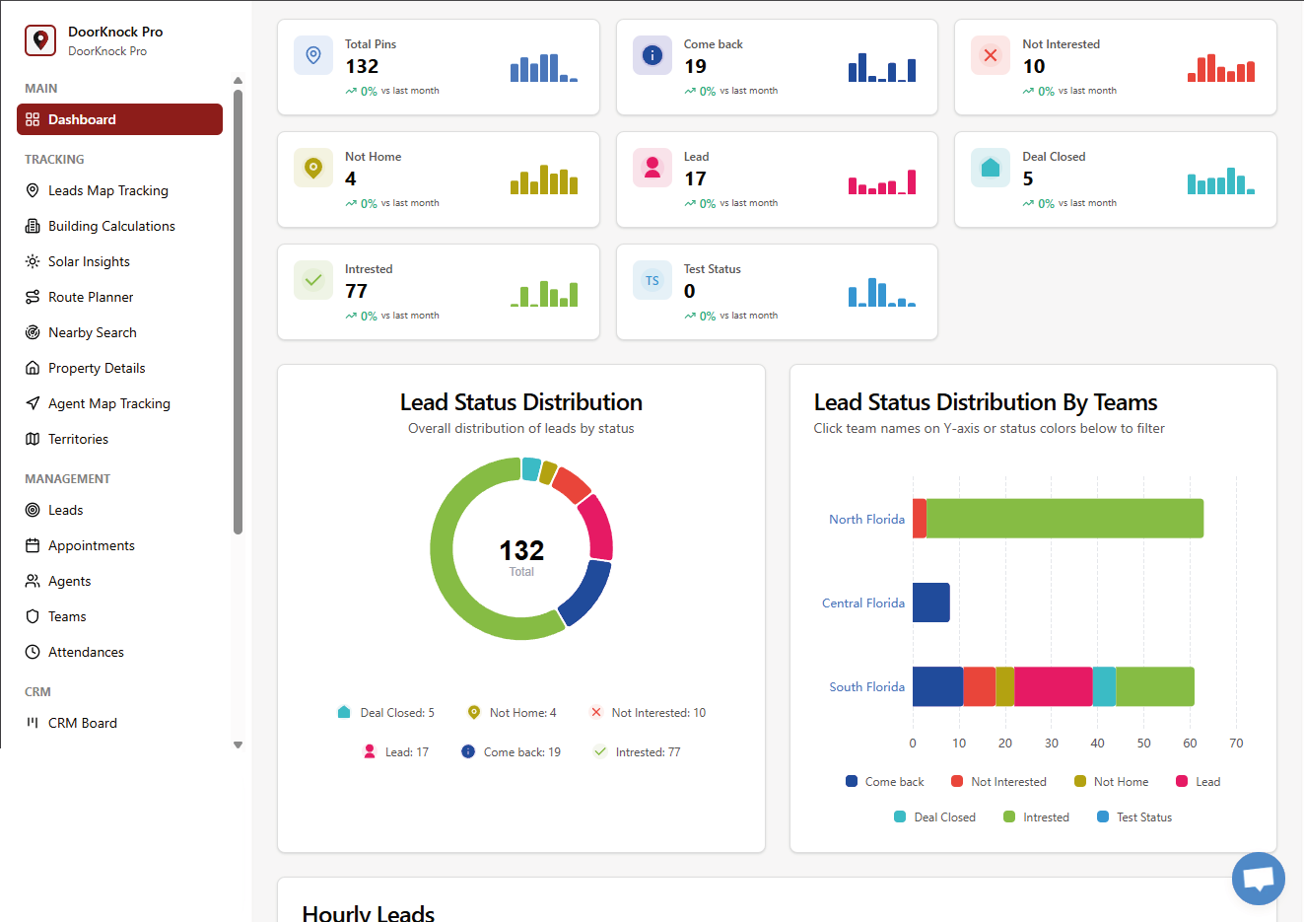Click the Attendances clock icon

click(33, 652)
